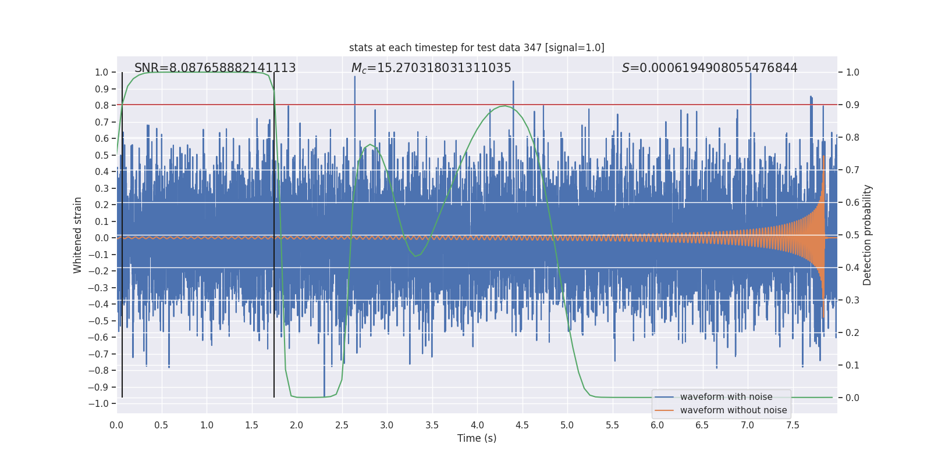Click the Mc=15.270318031311035 chirp mass annotation
This screenshot has height=465, width=931.
tap(431, 68)
